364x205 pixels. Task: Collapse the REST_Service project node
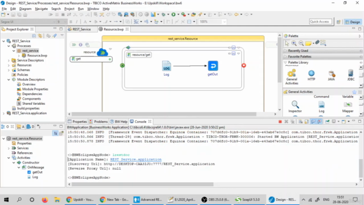coord(3,41)
